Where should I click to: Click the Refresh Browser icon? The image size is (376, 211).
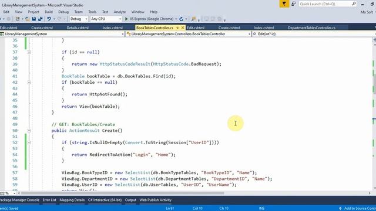click(x=182, y=19)
